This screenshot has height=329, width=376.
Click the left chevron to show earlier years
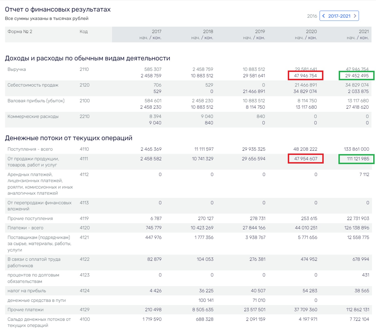pyautogui.click(x=324, y=16)
